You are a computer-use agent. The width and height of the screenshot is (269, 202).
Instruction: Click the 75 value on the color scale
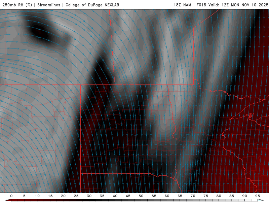[x=206, y=196]
